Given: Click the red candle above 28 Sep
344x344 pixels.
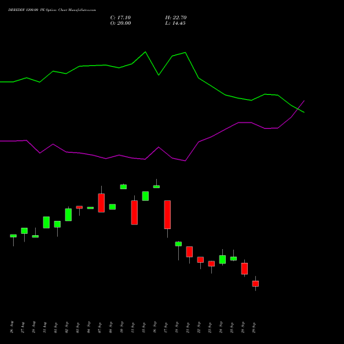Looking at the screenshot, I should point(244,268).
